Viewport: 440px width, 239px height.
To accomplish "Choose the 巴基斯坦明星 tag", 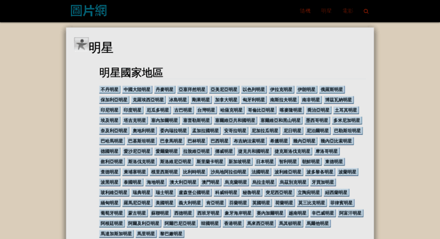I will point(142,141).
